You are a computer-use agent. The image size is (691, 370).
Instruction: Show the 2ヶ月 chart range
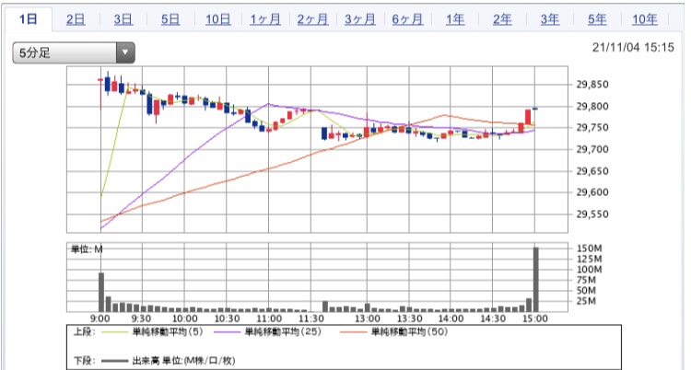(313, 19)
